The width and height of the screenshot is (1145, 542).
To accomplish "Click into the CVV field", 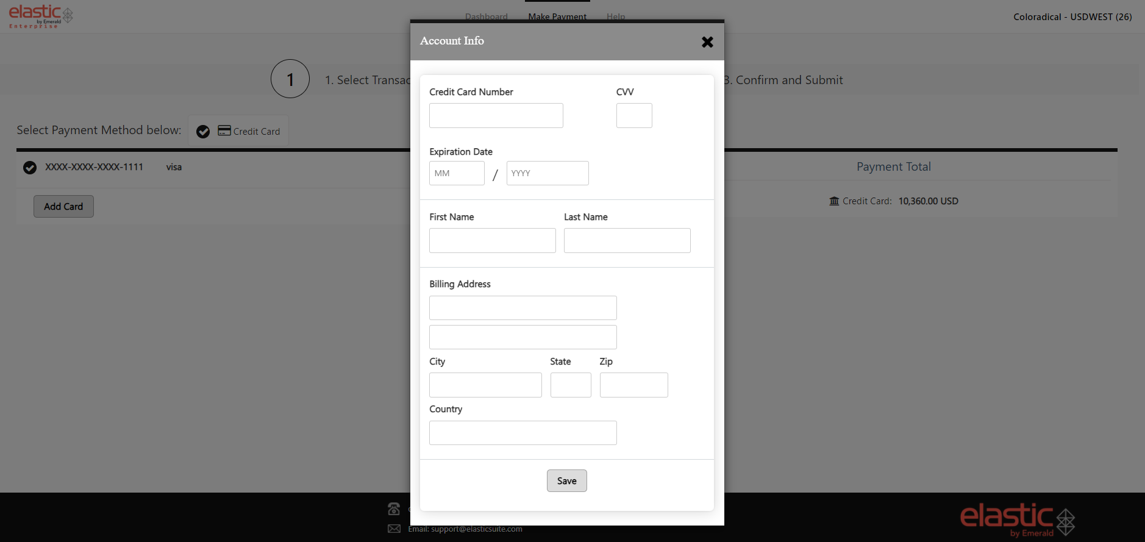I will click(x=634, y=116).
